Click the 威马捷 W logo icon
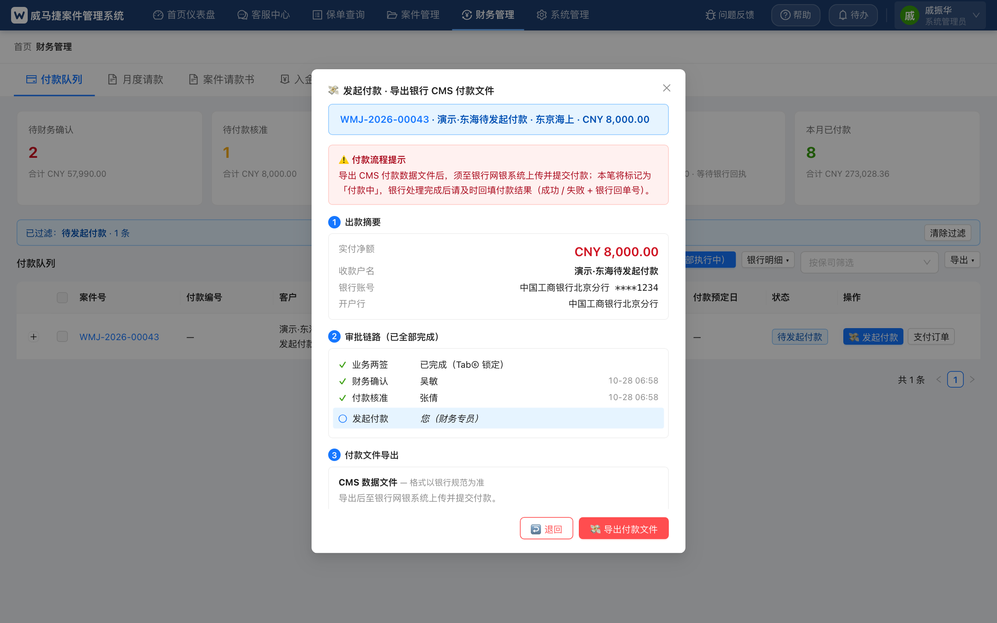This screenshot has width=997, height=623. coord(19,15)
